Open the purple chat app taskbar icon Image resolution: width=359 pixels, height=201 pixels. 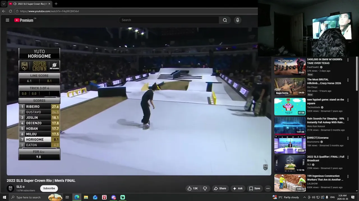tap(114, 197)
